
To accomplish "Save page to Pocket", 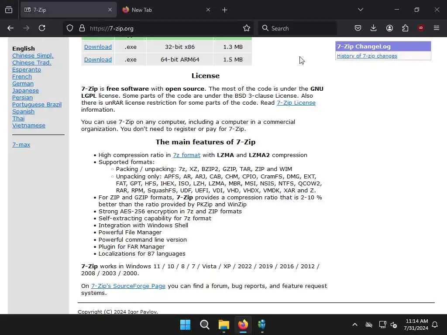I will point(358,28).
